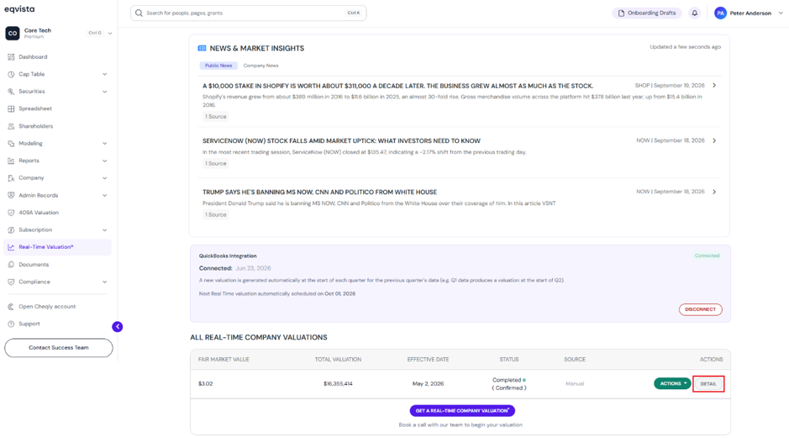This screenshot has height=438, width=789.
Task: Click the 409A Valuation icon
Action: tap(11, 213)
